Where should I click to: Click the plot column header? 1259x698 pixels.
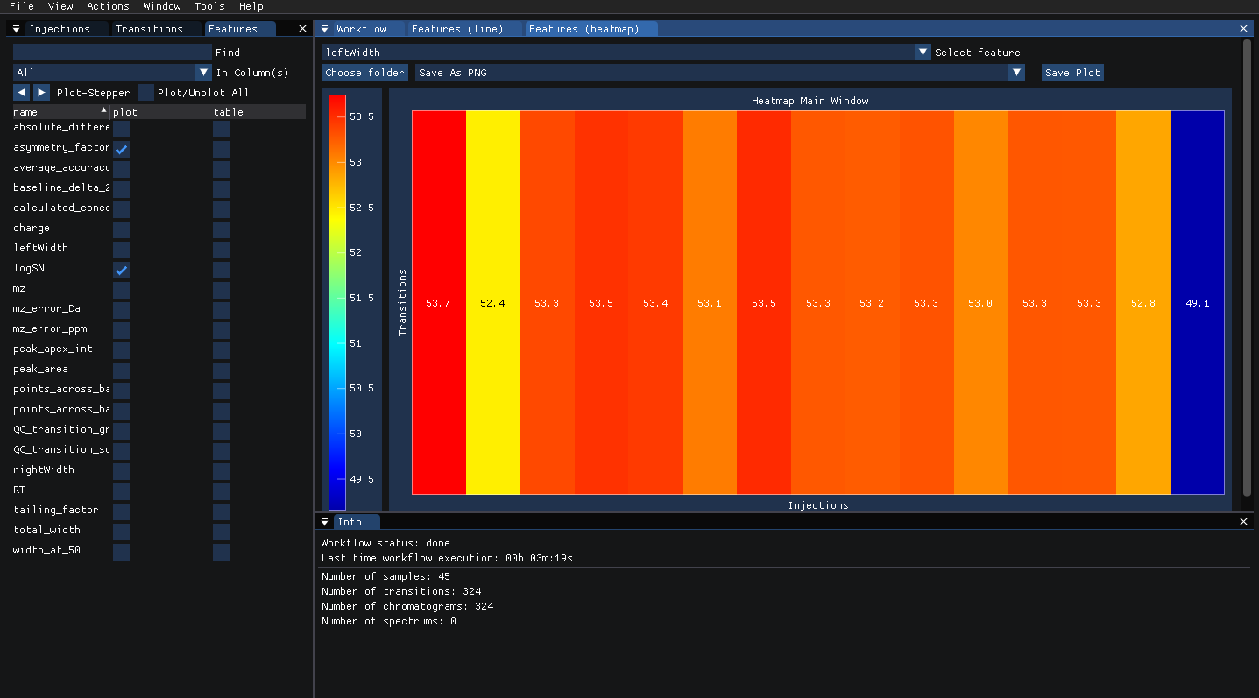[159, 112]
